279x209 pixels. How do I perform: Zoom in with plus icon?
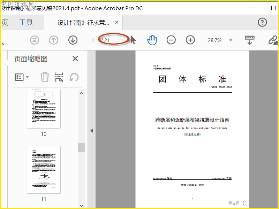coord(190,40)
